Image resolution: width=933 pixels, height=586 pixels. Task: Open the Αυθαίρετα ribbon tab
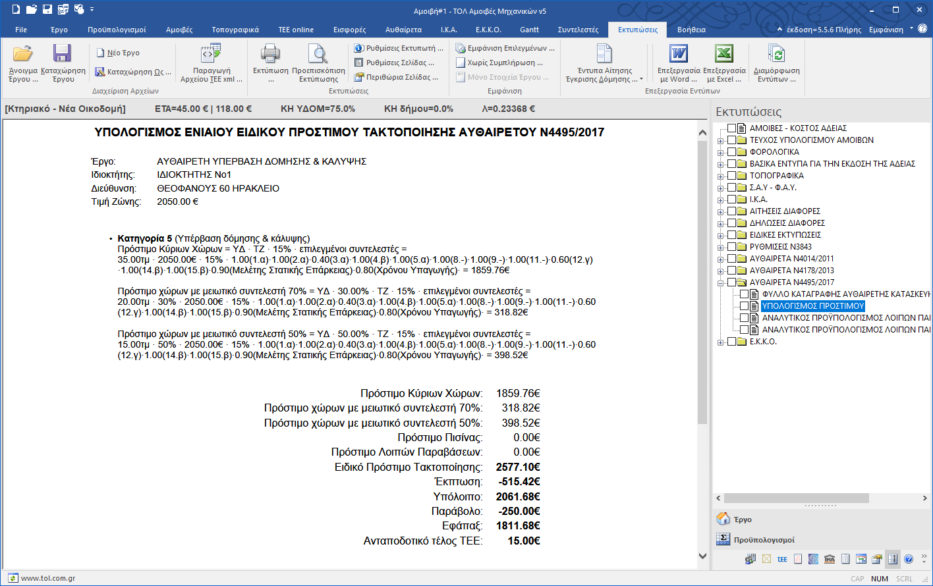coord(403,30)
